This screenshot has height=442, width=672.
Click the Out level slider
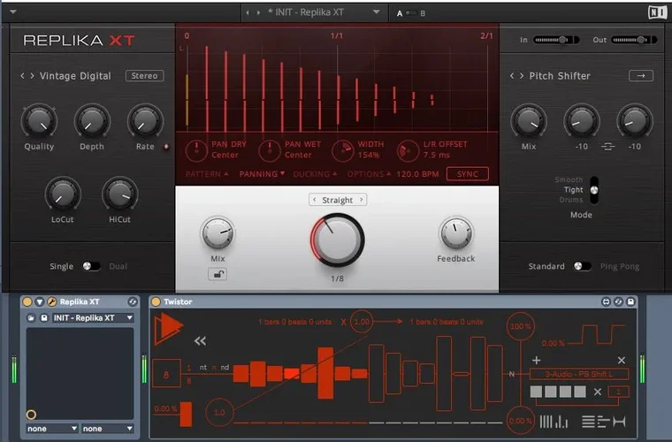coord(634,40)
